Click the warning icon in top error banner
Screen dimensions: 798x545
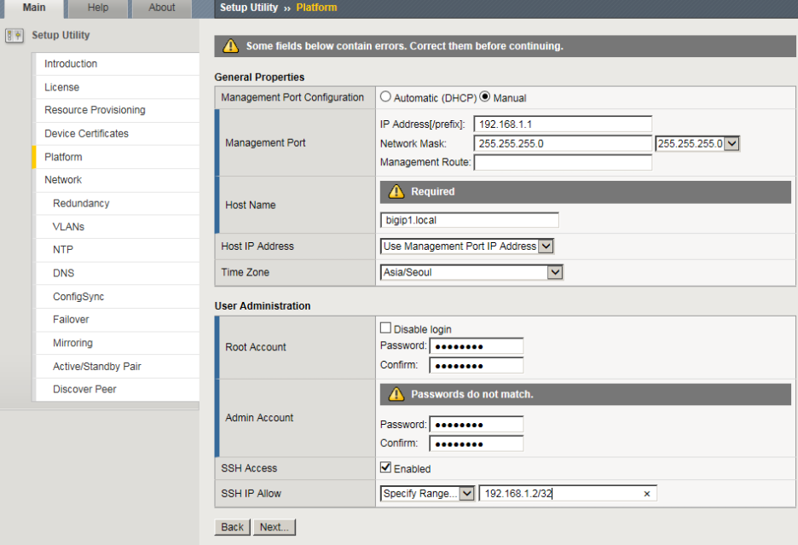coord(230,46)
